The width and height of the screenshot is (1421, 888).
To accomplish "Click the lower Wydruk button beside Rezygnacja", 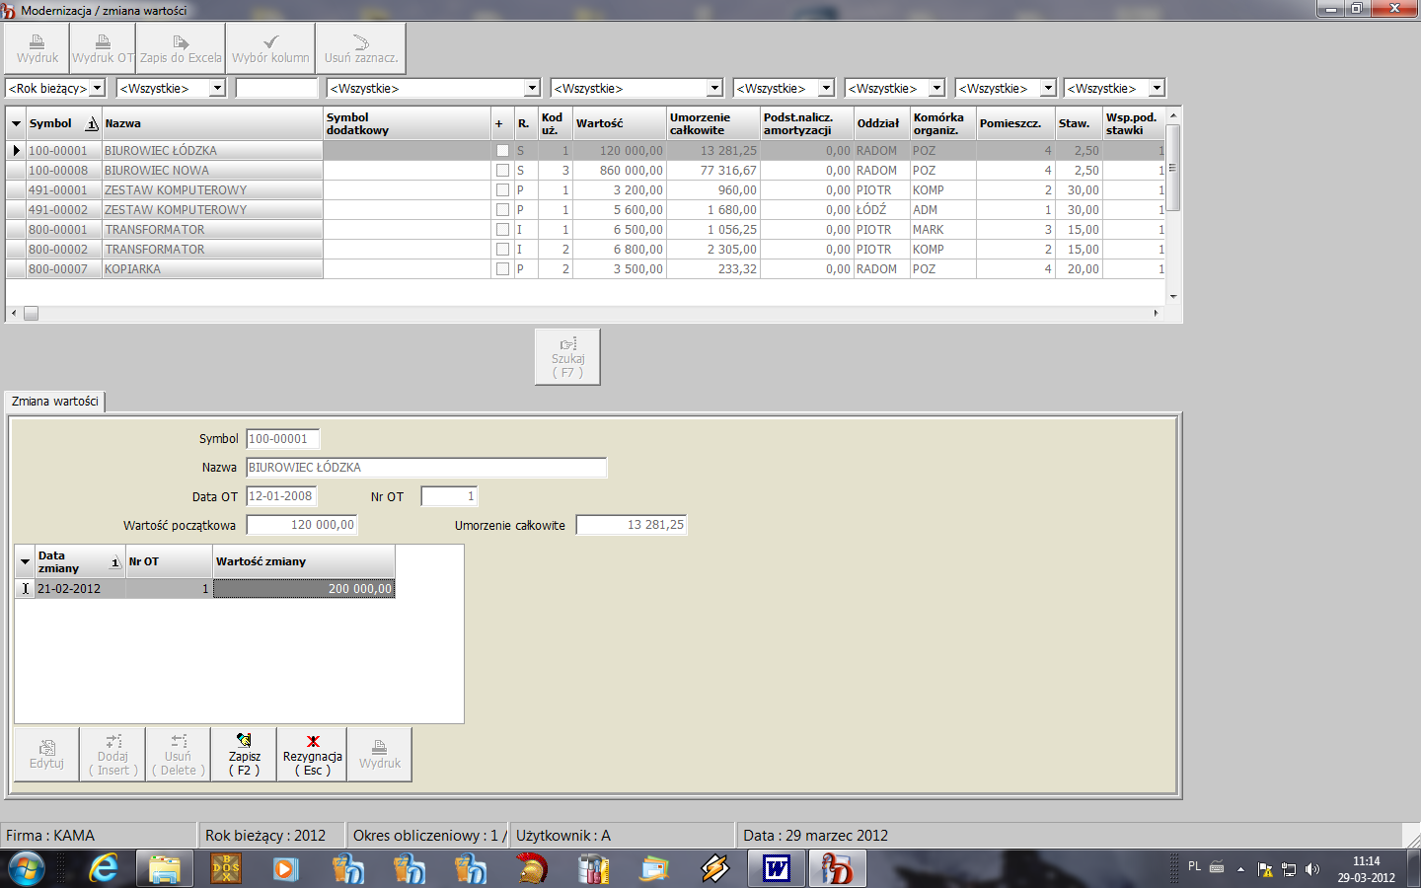I will 380,755.
